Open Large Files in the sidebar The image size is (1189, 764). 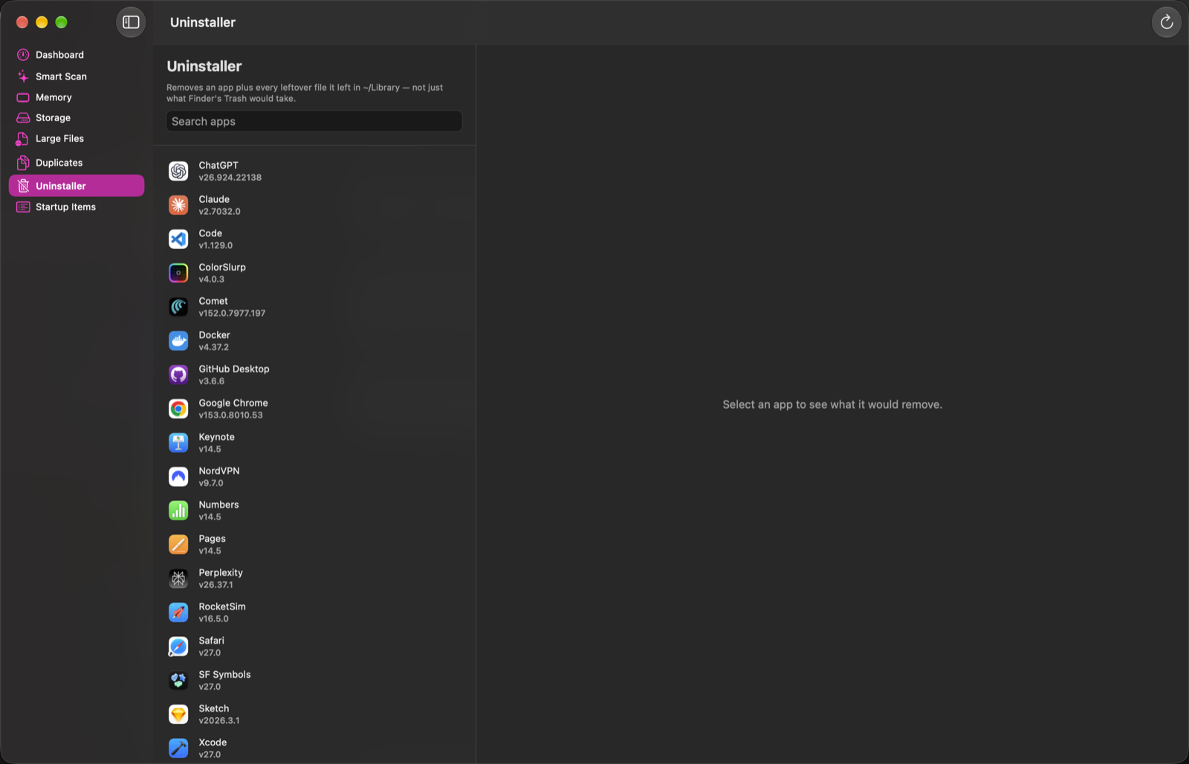pyautogui.click(x=77, y=139)
